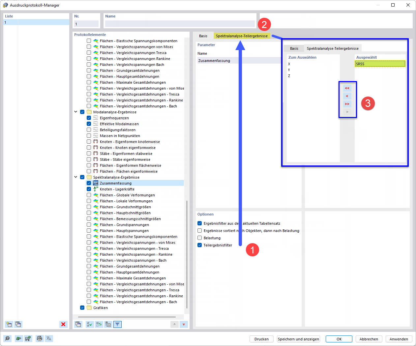
Task: Switch to the main Basis tab
Action: (x=203, y=36)
